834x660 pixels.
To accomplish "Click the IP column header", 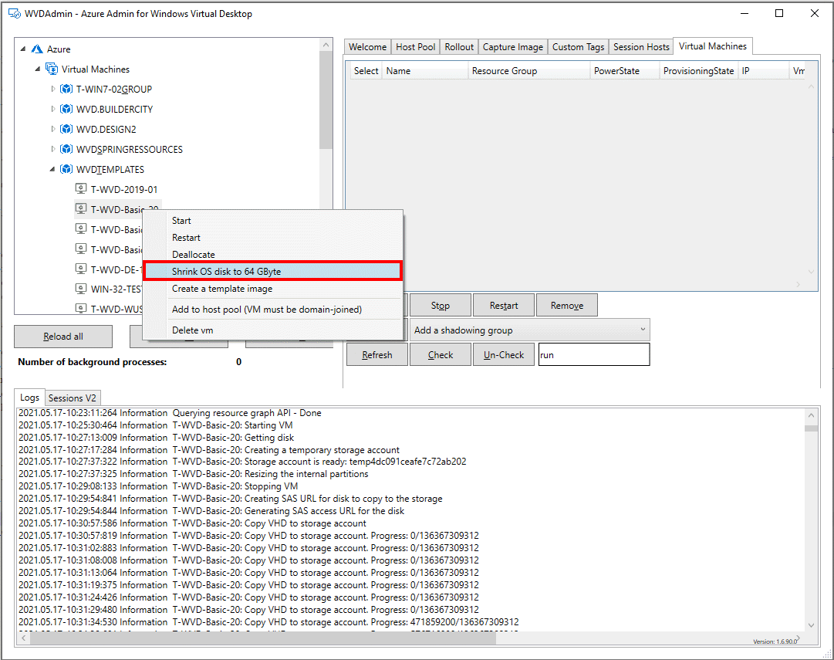I will 763,71.
